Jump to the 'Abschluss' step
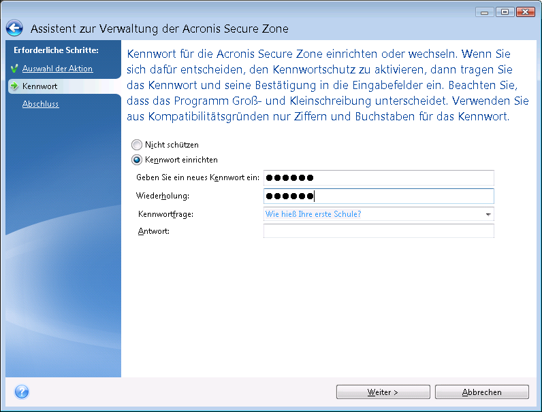 [40, 104]
